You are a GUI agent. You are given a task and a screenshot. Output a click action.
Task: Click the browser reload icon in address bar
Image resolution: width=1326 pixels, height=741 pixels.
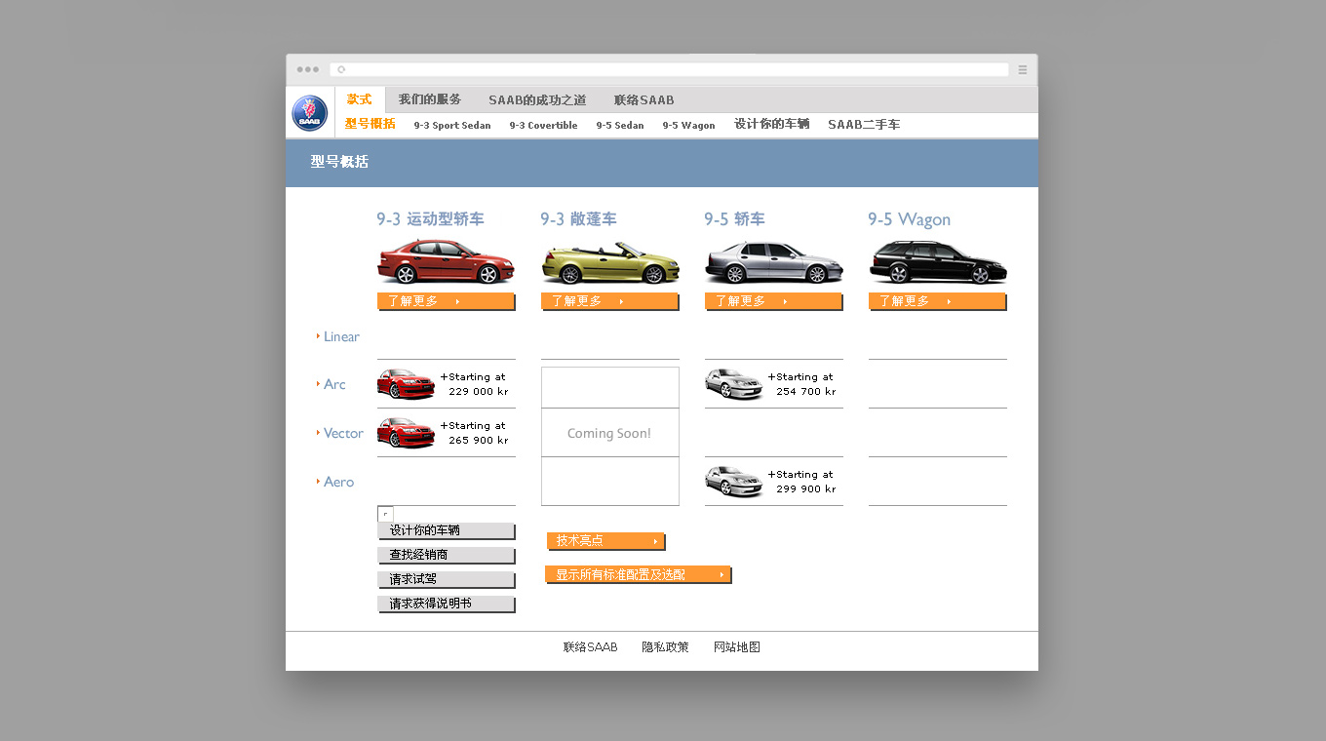click(341, 70)
